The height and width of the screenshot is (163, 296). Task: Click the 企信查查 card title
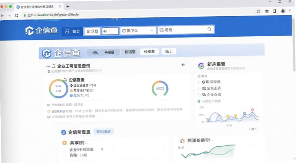click(x=77, y=80)
